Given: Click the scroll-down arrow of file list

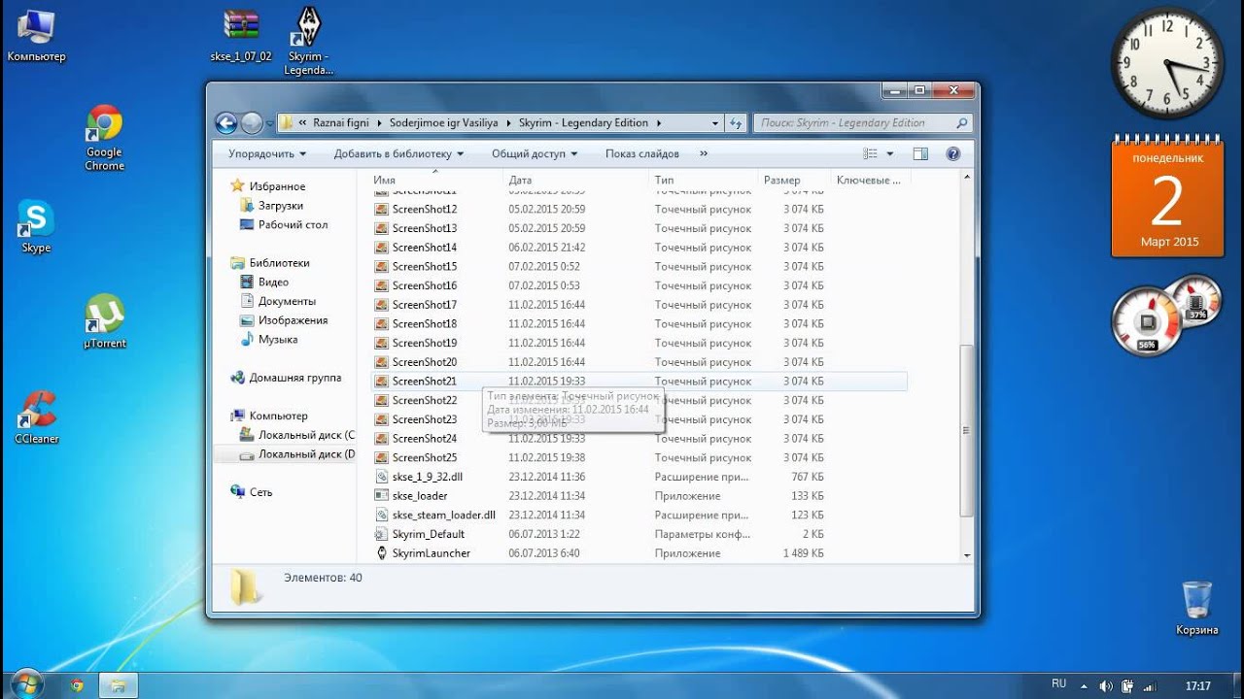Looking at the screenshot, I should point(966,554).
